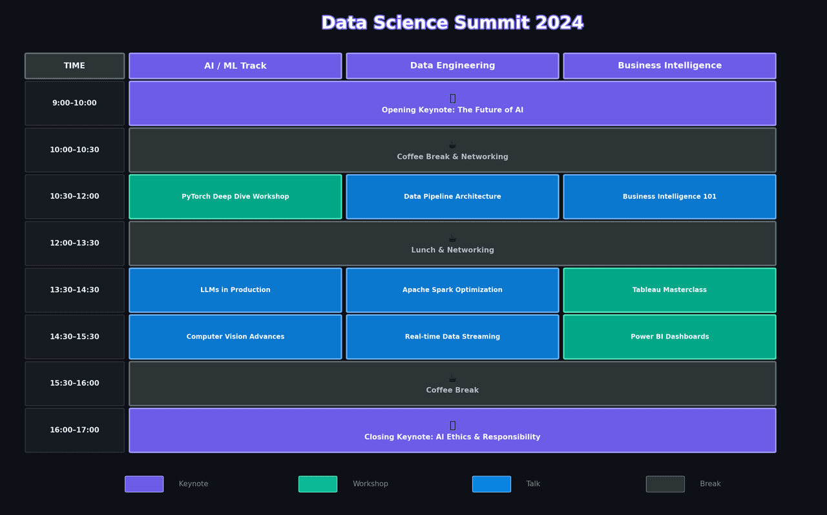This screenshot has height=515, width=827.
Task: Click the microphone icon on the Closing Keynote
Action: coord(452,425)
